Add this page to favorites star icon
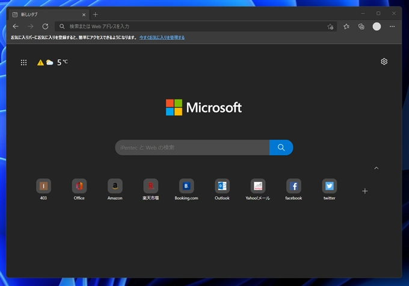The width and height of the screenshot is (409, 286). (x=330, y=26)
